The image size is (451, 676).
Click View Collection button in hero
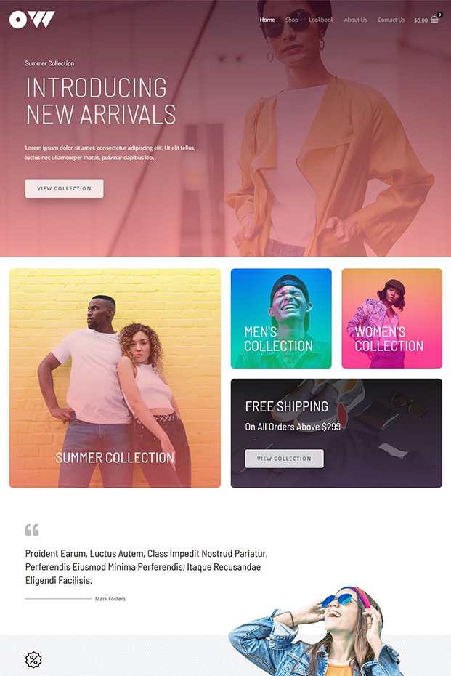pos(64,188)
